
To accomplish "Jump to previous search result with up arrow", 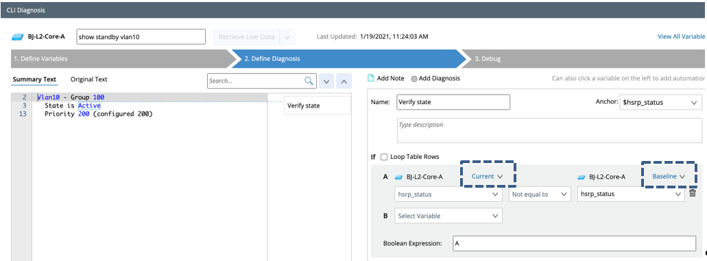I will [x=344, y=82].
